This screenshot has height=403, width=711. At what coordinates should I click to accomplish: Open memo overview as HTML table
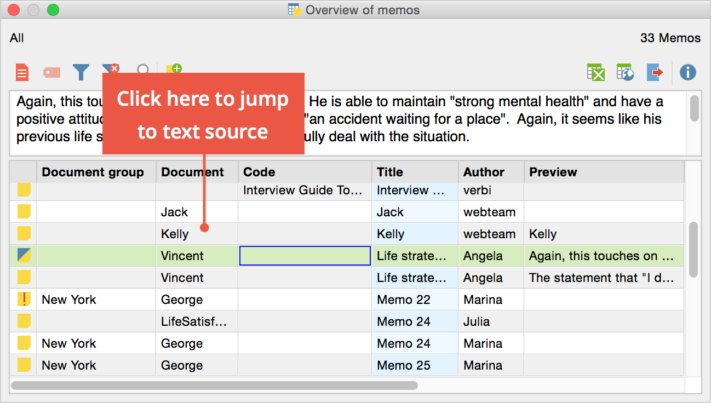(x=625, y=72)
